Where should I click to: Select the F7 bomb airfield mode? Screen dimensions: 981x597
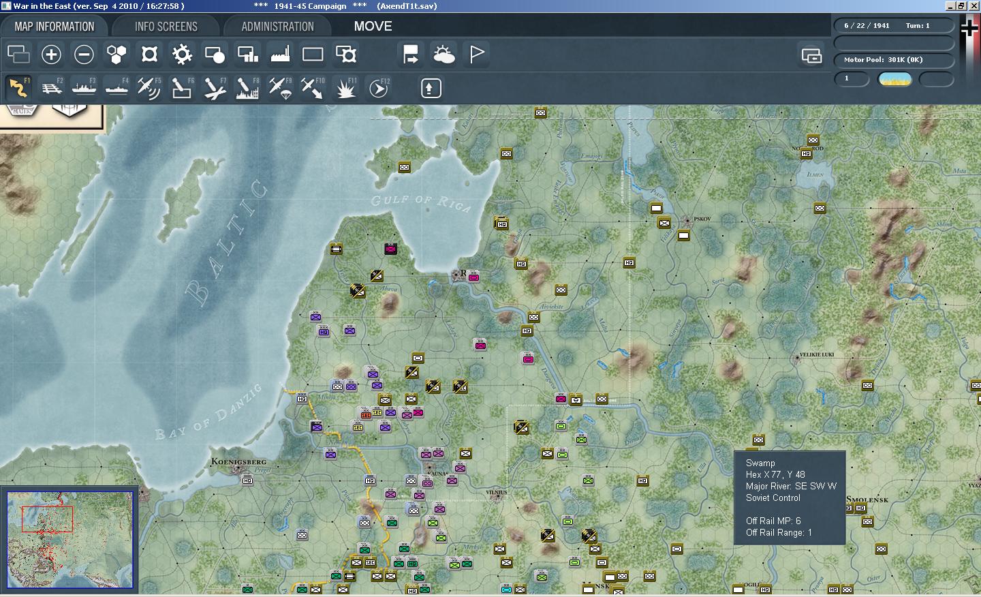pyautogui.click(x=215, y=88)
